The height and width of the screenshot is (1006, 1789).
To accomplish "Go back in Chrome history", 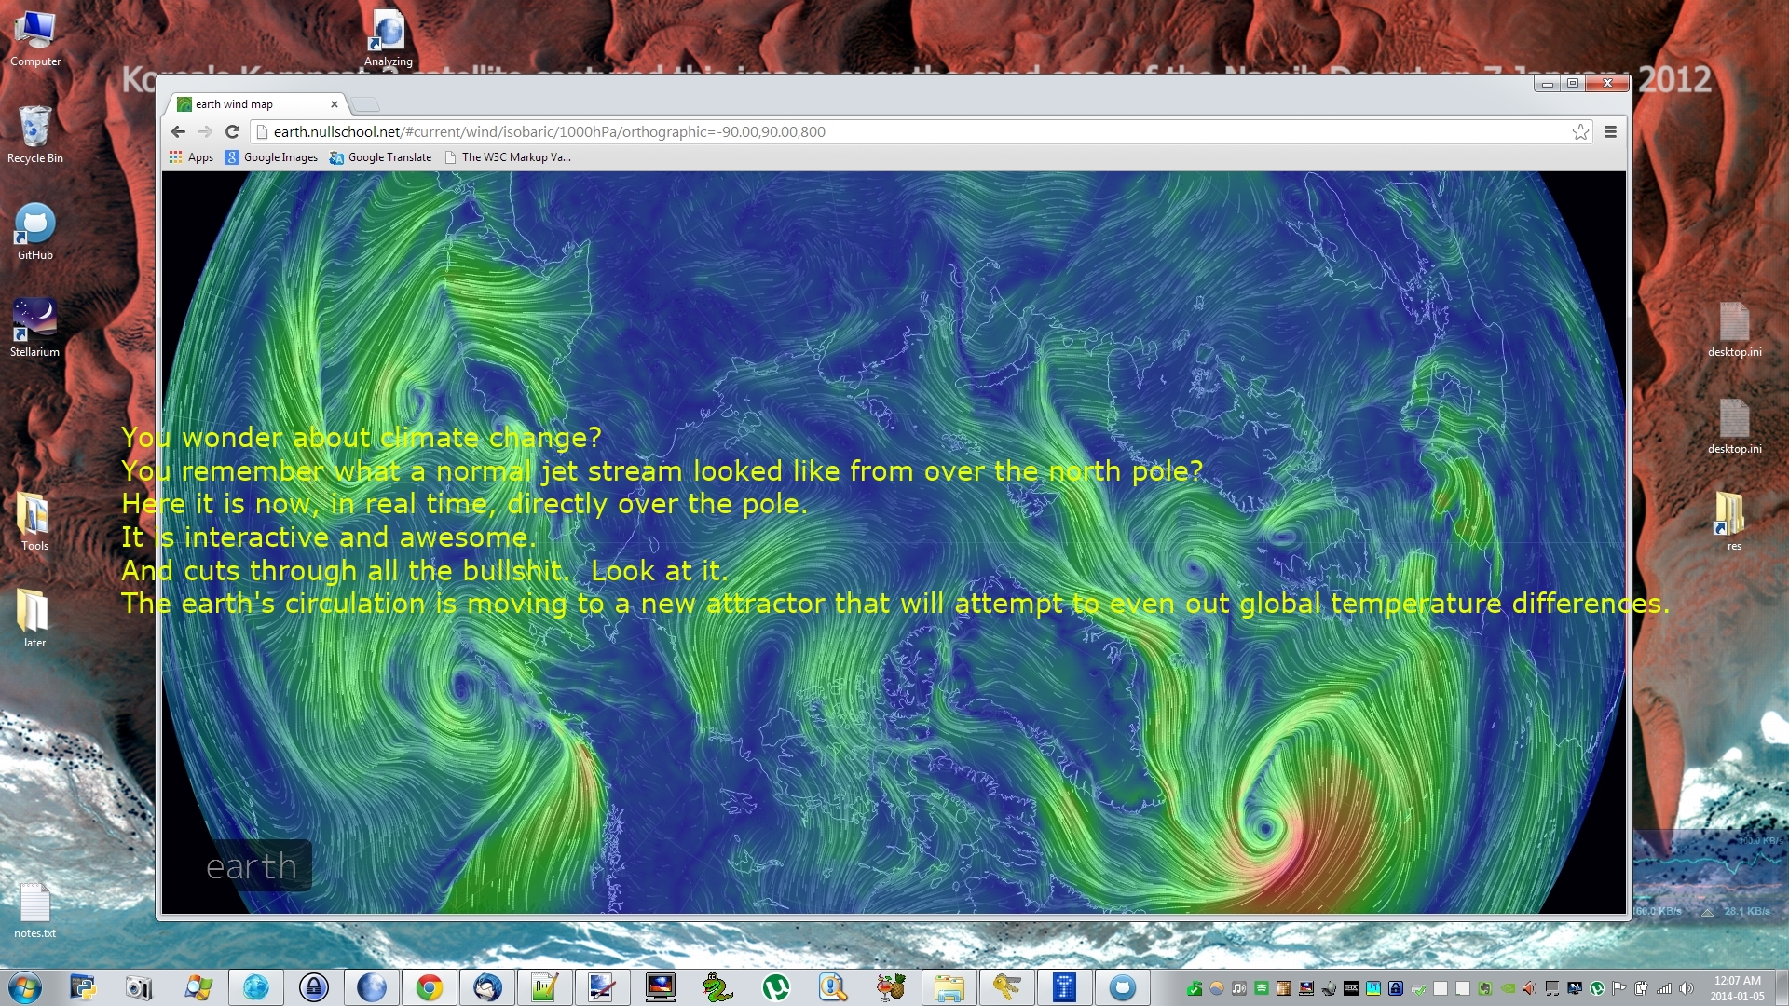I will tap(178, 131).
